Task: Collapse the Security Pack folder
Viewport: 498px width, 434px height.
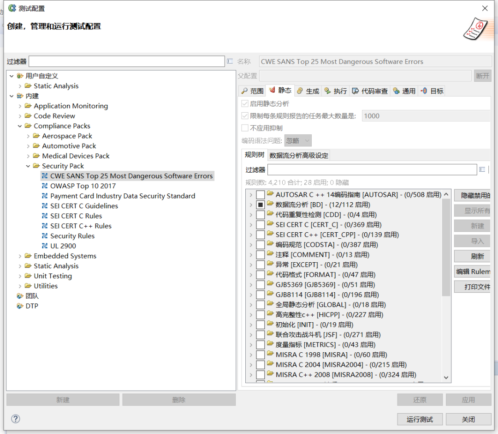Action: 28,166
